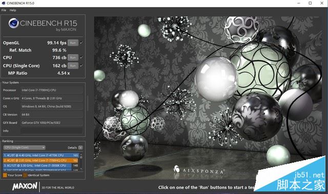
Task: Click the OS value Windows 8 64 Bit
Action: 51,106
